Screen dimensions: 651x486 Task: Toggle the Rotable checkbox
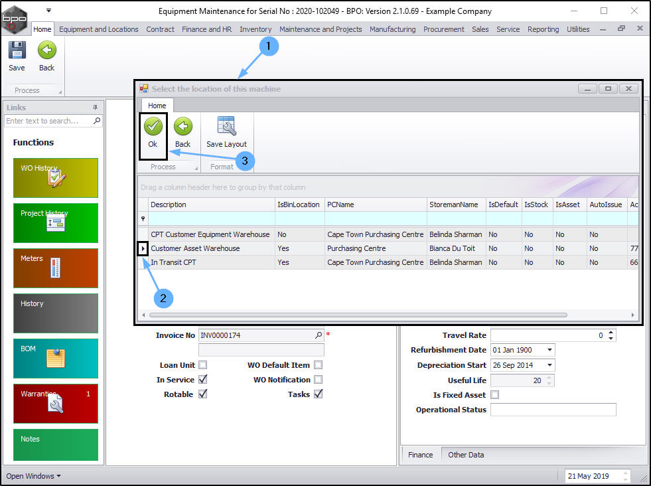[x=202, y=394]
